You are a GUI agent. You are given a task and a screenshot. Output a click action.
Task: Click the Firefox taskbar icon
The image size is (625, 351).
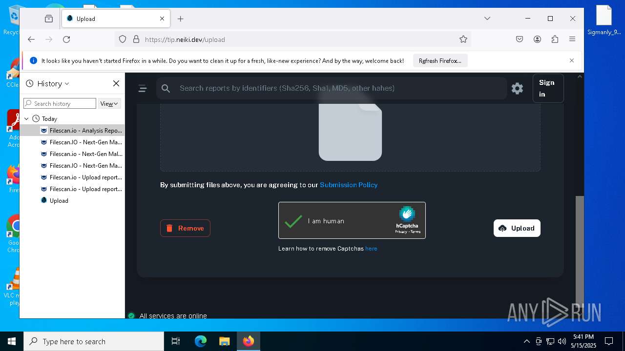249,341
